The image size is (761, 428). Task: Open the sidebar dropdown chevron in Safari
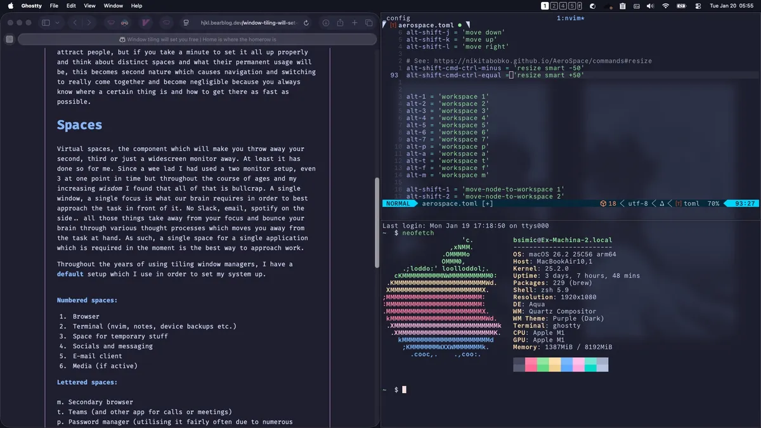(58, 22)
